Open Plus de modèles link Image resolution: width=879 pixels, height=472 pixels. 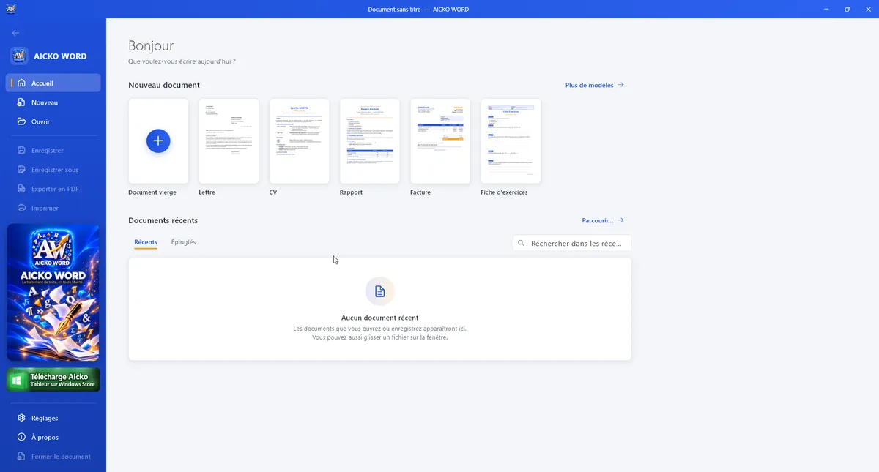[x=595, y=85]
